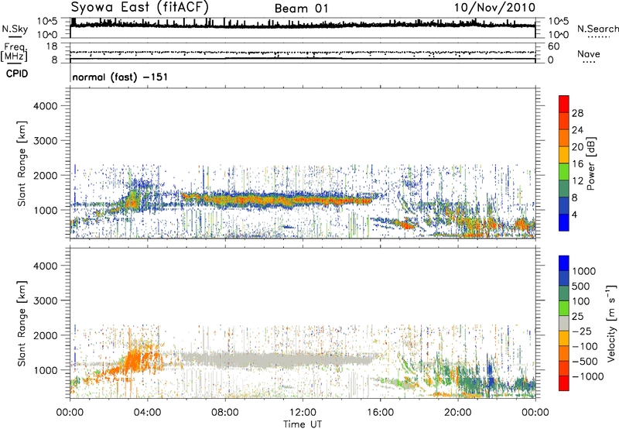
Task: Click the strong orange power echo band near 1200 km
Action: (x=276, y=200)
